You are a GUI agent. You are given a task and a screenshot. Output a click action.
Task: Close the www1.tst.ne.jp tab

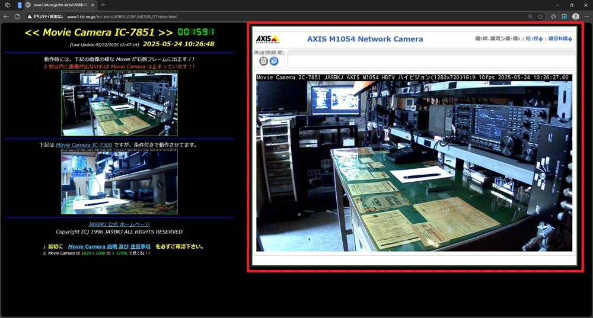pos(93,5)
